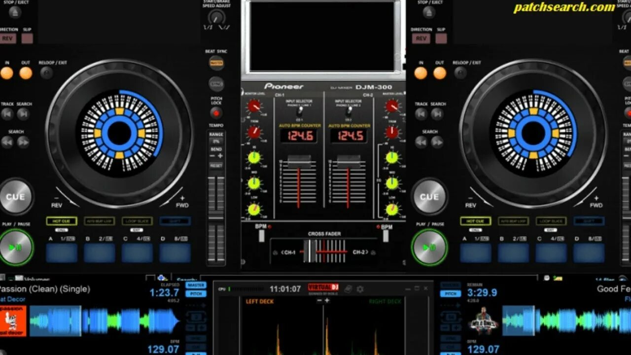Skip to next track on left deck
This screenshot has height=355, width=631.
(23, 114)
